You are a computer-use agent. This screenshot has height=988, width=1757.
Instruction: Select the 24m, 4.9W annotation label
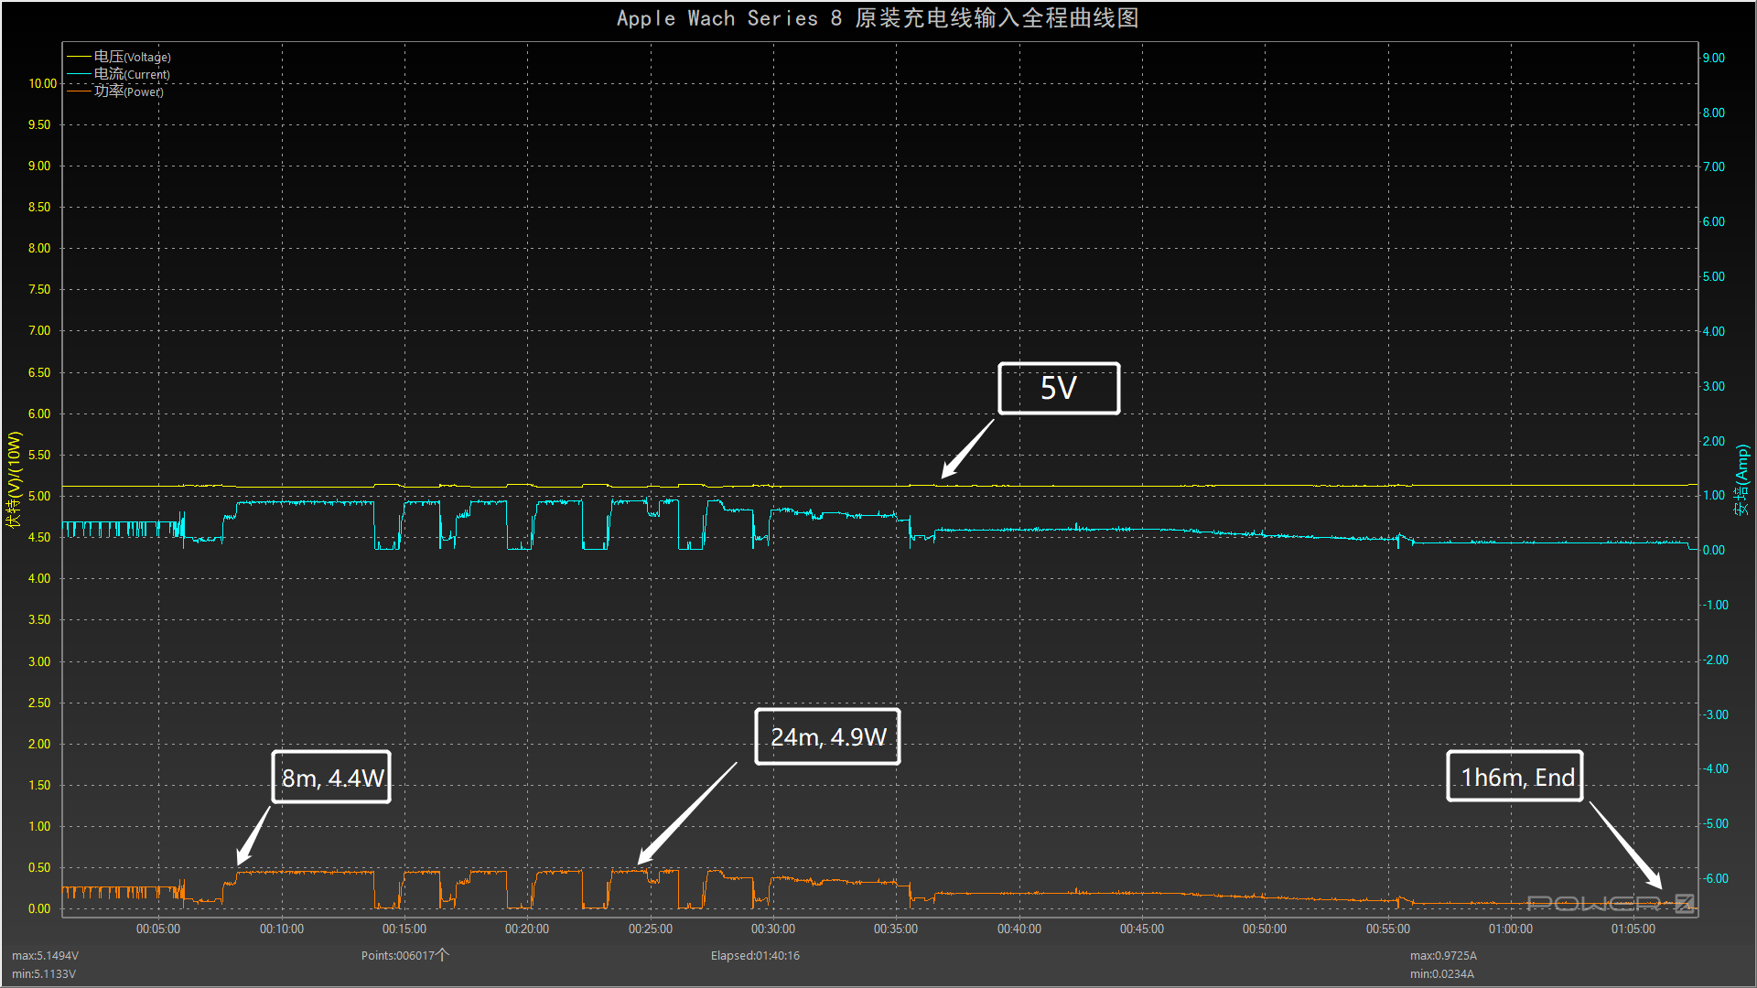pyautogui.click(x=827, y=737)
